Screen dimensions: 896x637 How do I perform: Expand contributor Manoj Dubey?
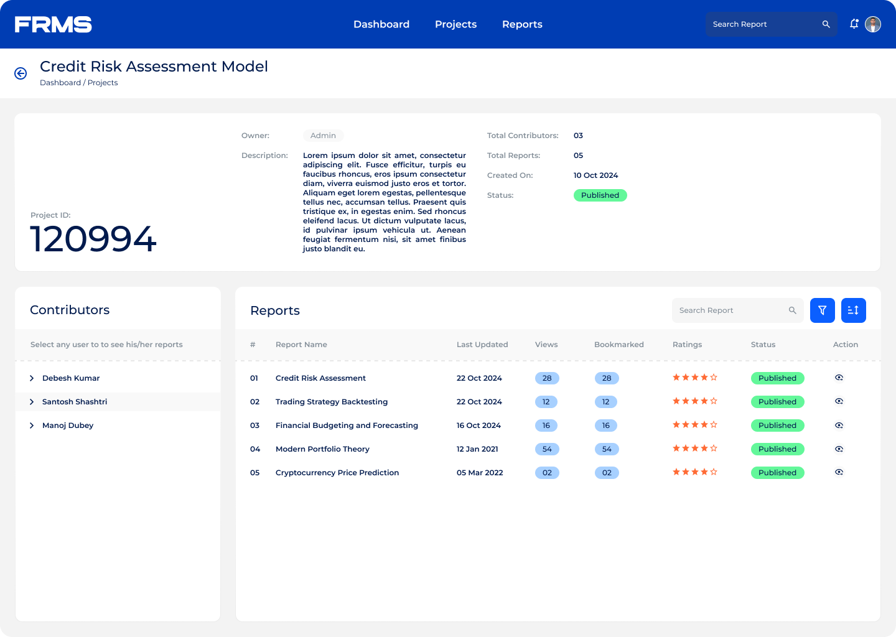32,425
